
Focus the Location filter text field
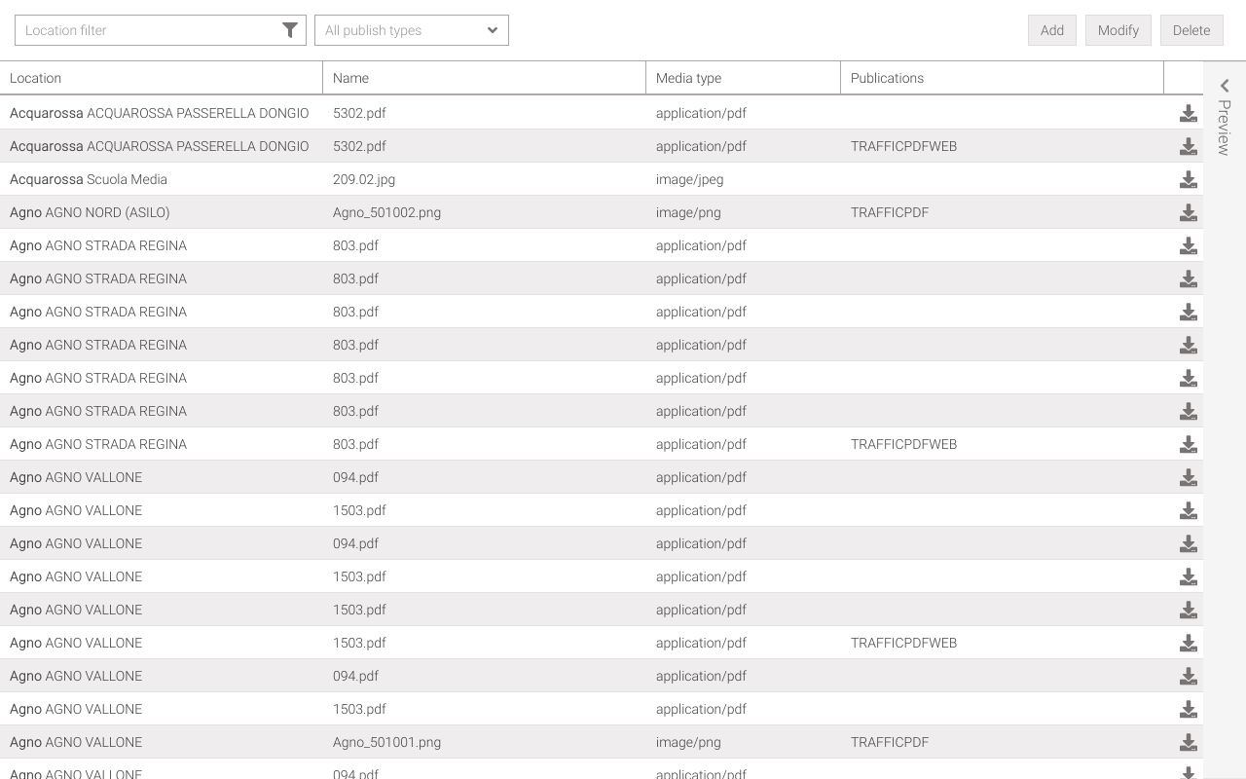coord(146,30)
